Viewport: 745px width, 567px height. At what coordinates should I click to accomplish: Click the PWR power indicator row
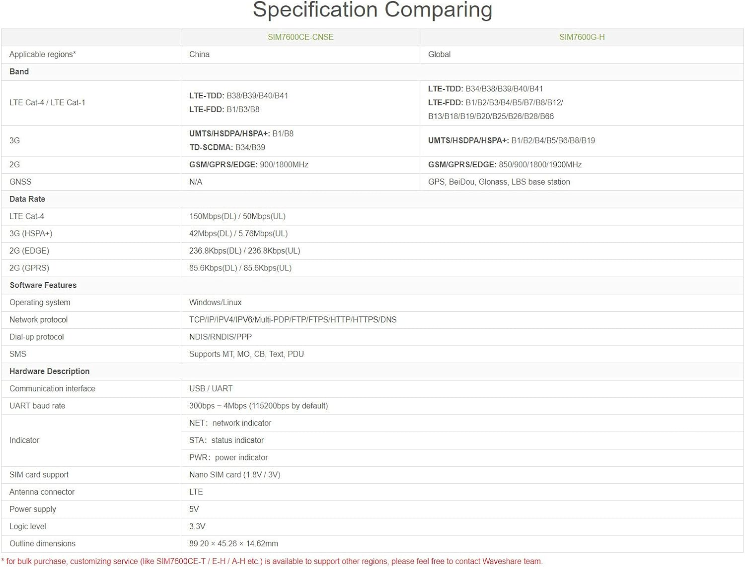click(x=228, y=457)
